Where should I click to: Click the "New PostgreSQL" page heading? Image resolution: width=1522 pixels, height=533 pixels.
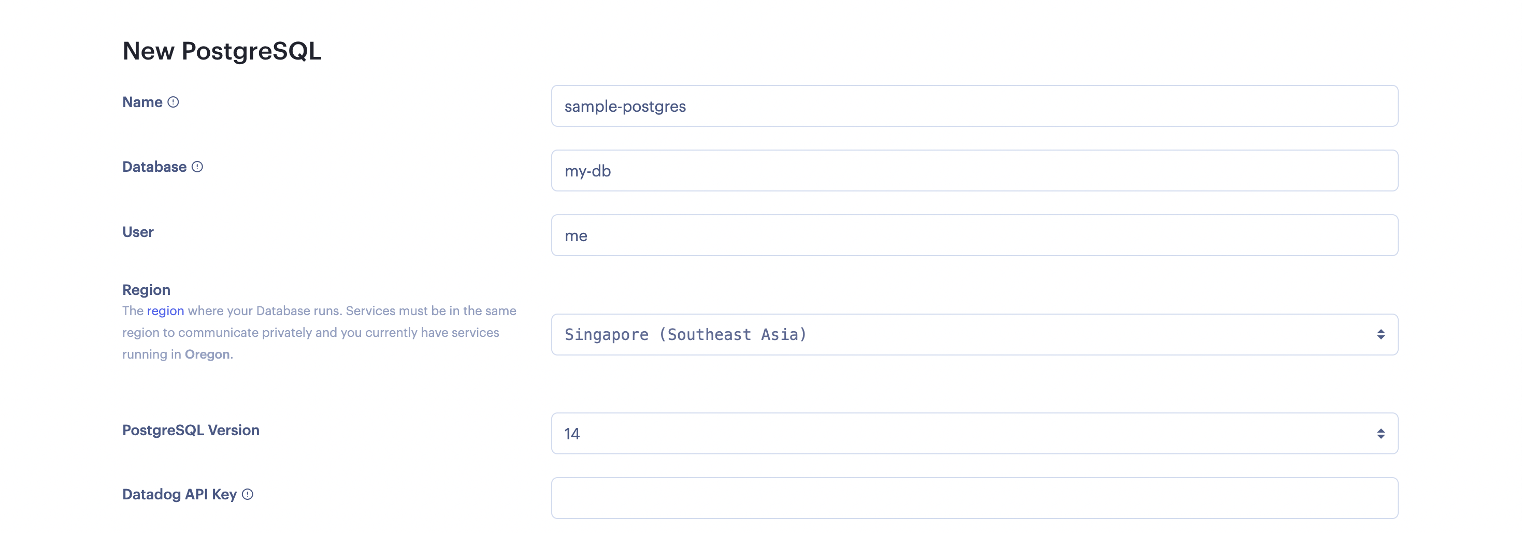click(x=222, y=51)
